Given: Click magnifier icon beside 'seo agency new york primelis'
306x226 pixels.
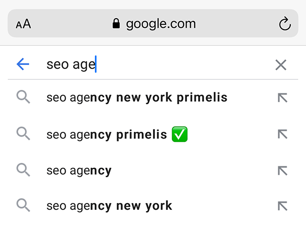Looking at the screenshot, I should click(23, 97).
